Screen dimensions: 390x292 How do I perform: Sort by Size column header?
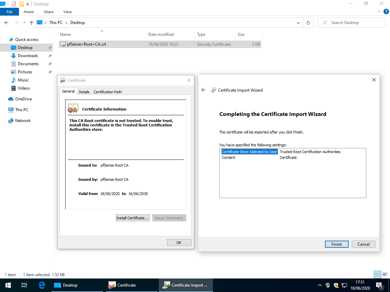pyautogui.click(x=249, y=34)
